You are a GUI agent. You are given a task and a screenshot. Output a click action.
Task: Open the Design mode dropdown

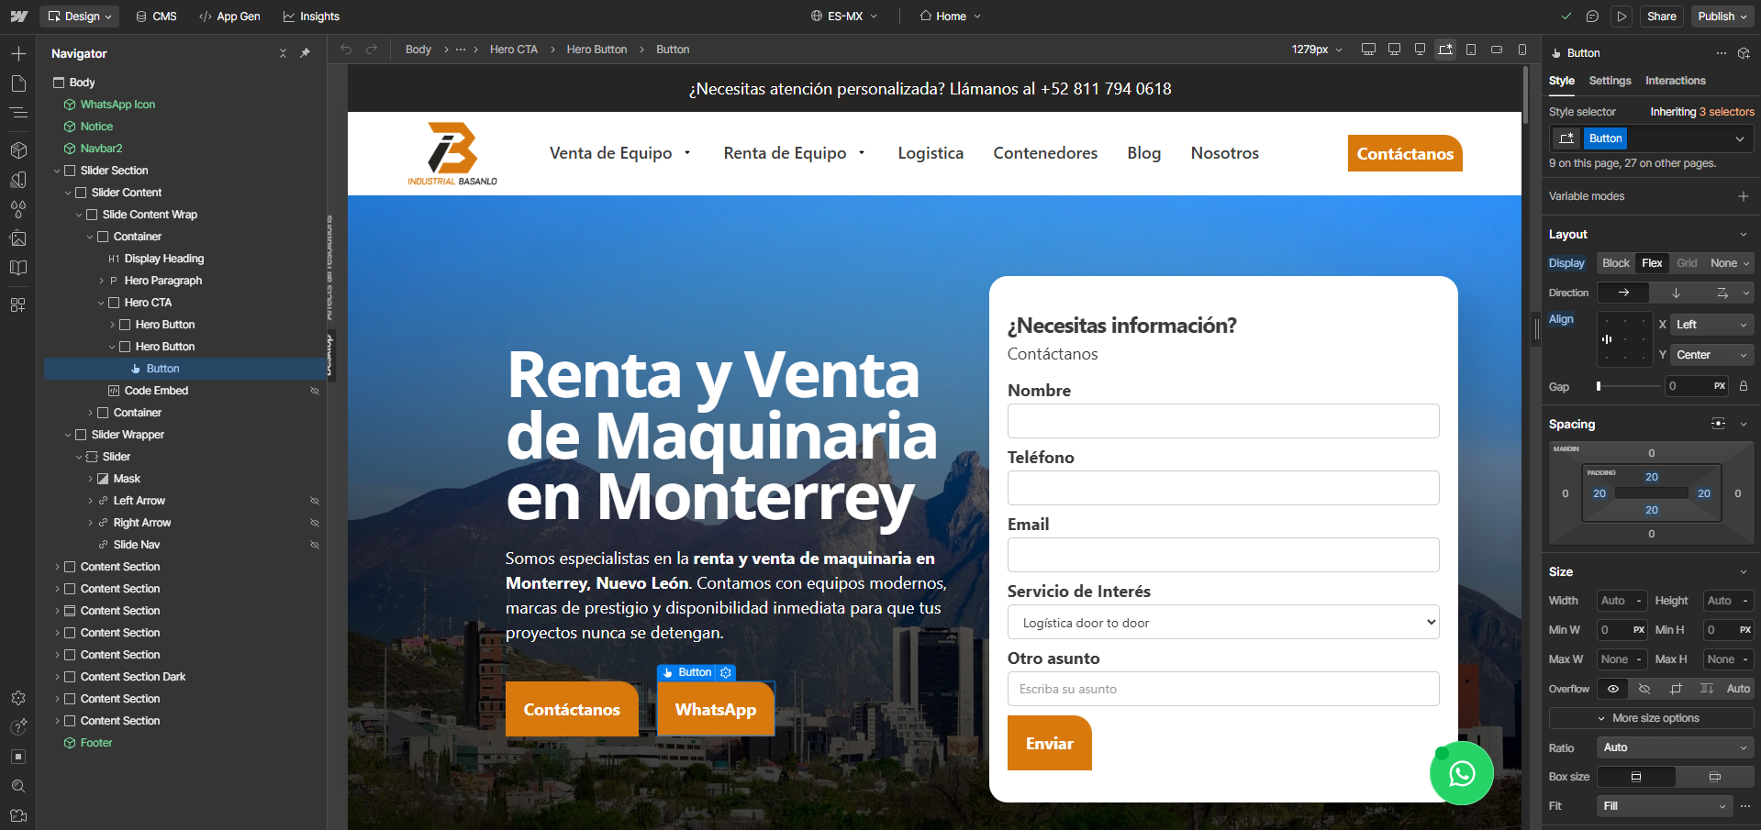point(80,17)
